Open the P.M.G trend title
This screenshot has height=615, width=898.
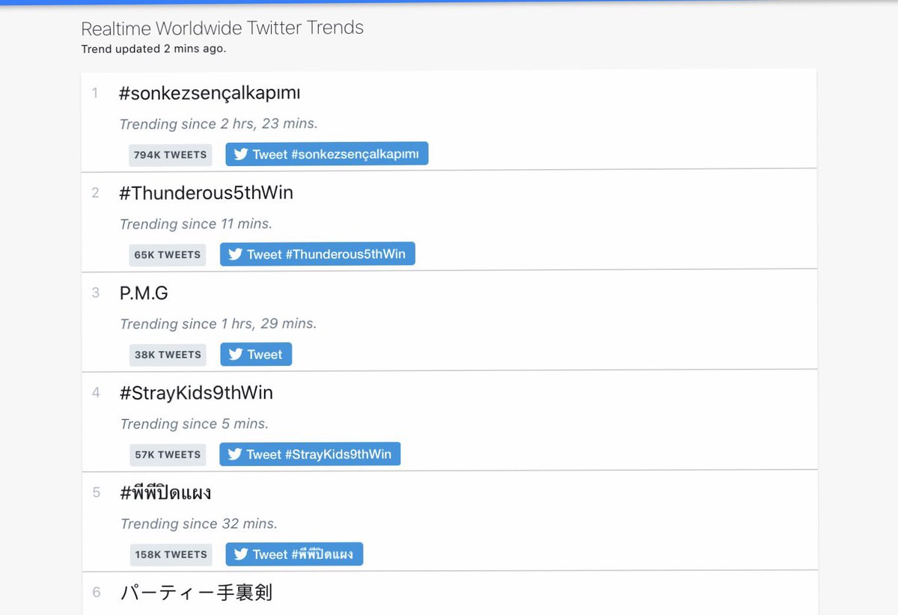[144, 293]
